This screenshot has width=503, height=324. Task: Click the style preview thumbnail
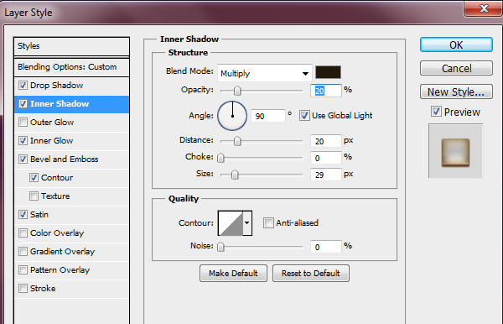(455, 152)
